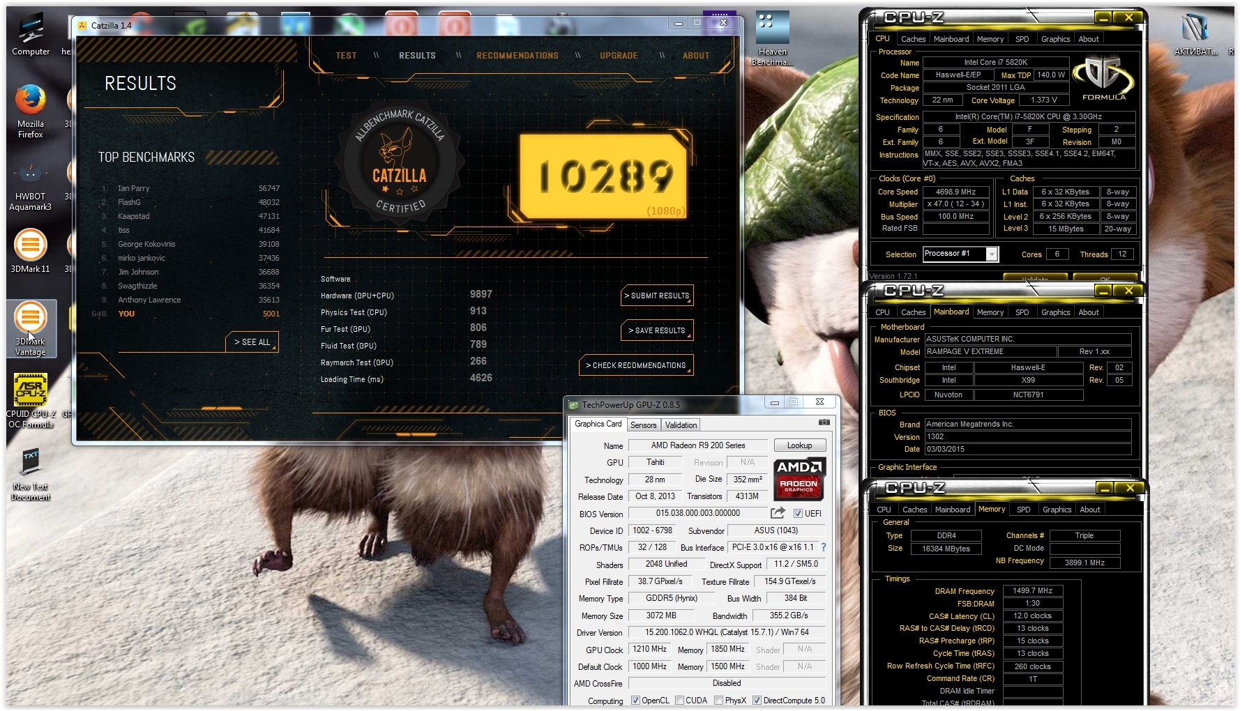Click the GPU Name field in GPU-Z
Screen dimensions: 1240x711
698,445
